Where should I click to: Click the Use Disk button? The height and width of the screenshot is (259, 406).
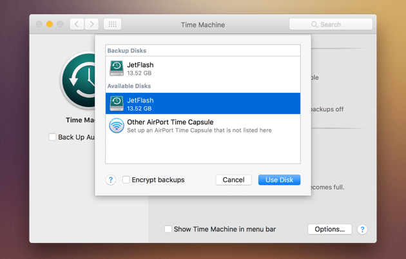[280, 180]
